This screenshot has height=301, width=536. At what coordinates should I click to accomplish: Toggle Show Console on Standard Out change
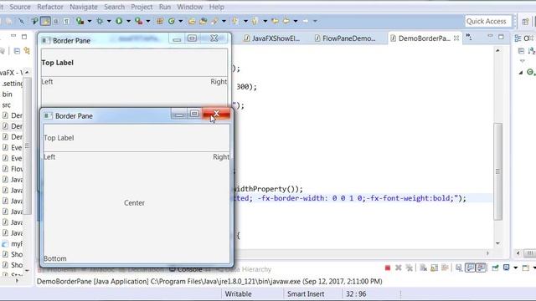pos(470,268)
